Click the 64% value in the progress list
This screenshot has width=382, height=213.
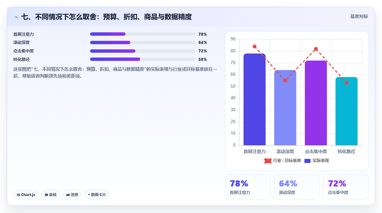(x=203, y=43)
